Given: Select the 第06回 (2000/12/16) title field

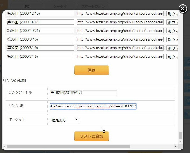Looking at the screenshot, I should point(40,14).
